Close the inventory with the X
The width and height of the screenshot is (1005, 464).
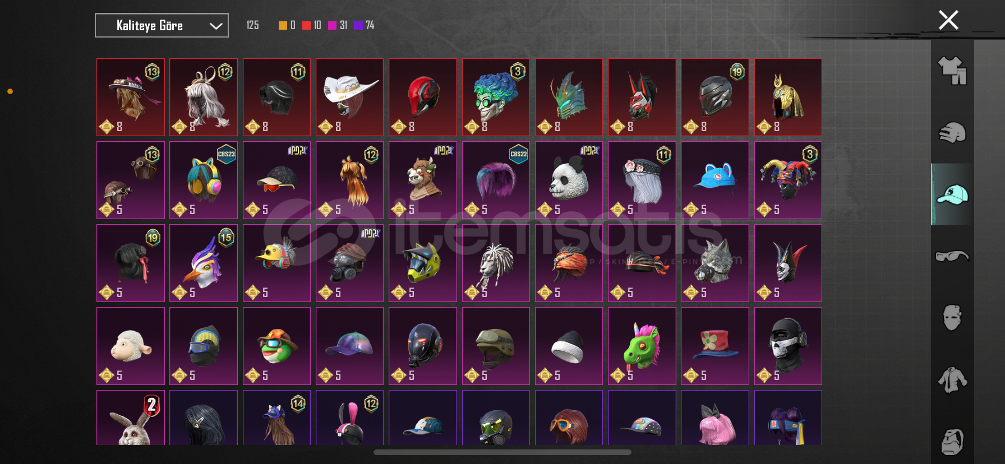pos(948,20)
